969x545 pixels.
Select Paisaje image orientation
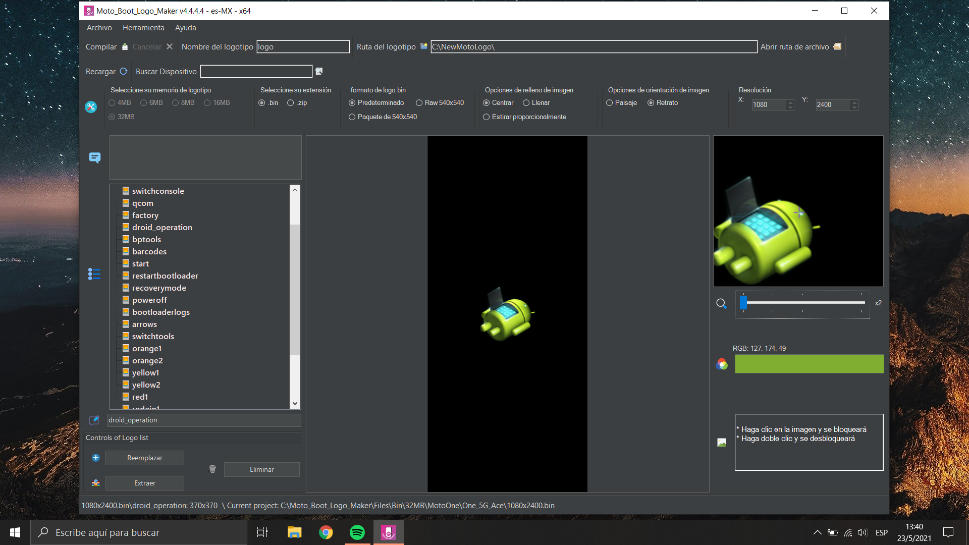click(x=610, y=103)
